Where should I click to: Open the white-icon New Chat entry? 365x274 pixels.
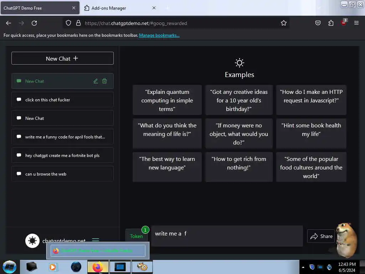click(62, 118)
